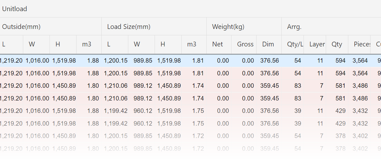Select the Weight(kg) column group header
The image size is (381, 159).
pos(228,27)
